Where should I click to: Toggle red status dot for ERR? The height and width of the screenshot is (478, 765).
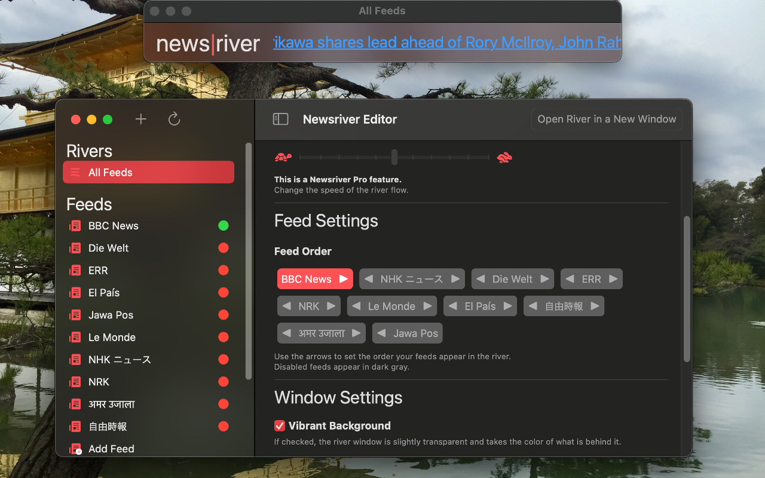point(224,270)
